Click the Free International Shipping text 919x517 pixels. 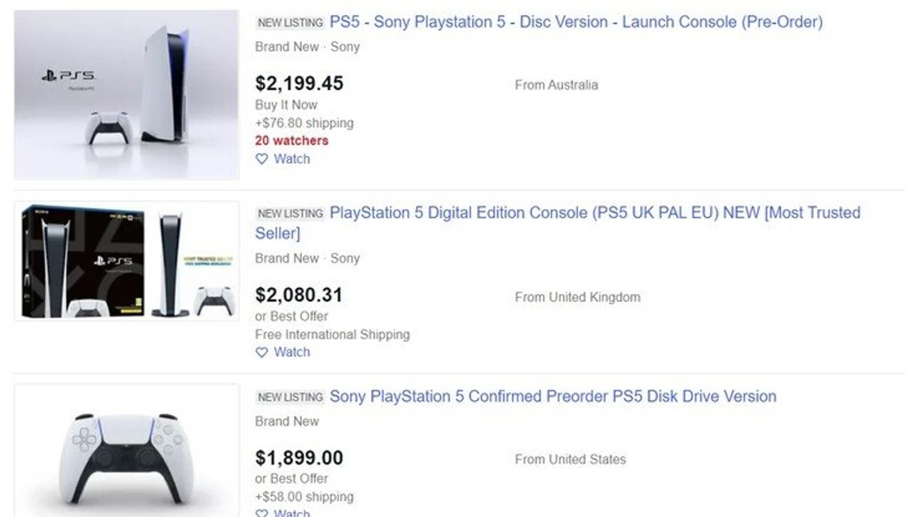(x=333, y=334)
